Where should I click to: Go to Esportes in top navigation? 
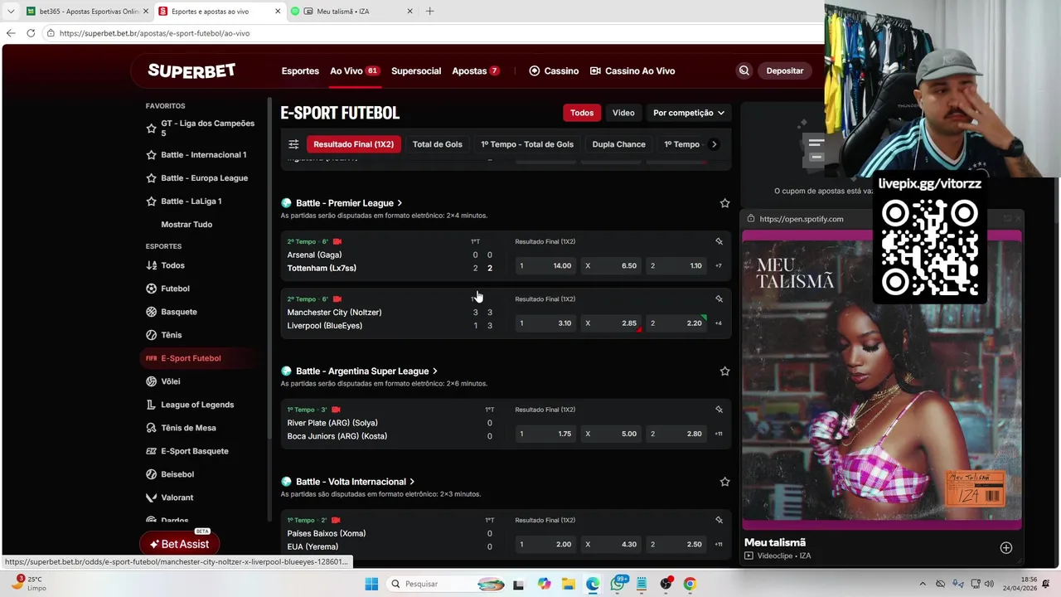pos(300,71)
